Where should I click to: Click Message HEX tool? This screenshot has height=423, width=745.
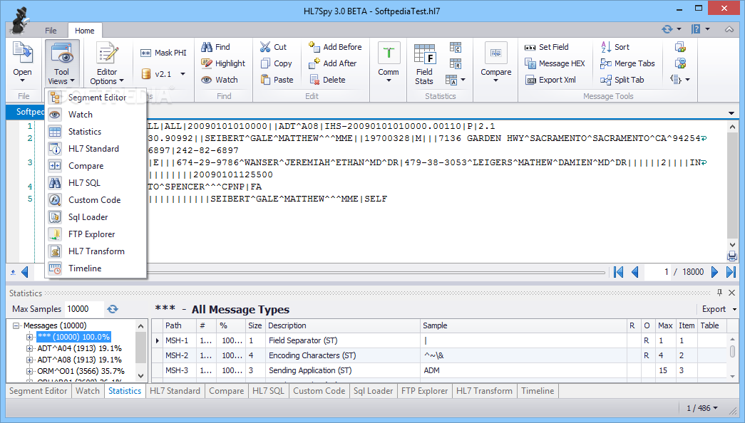[555, 63]
